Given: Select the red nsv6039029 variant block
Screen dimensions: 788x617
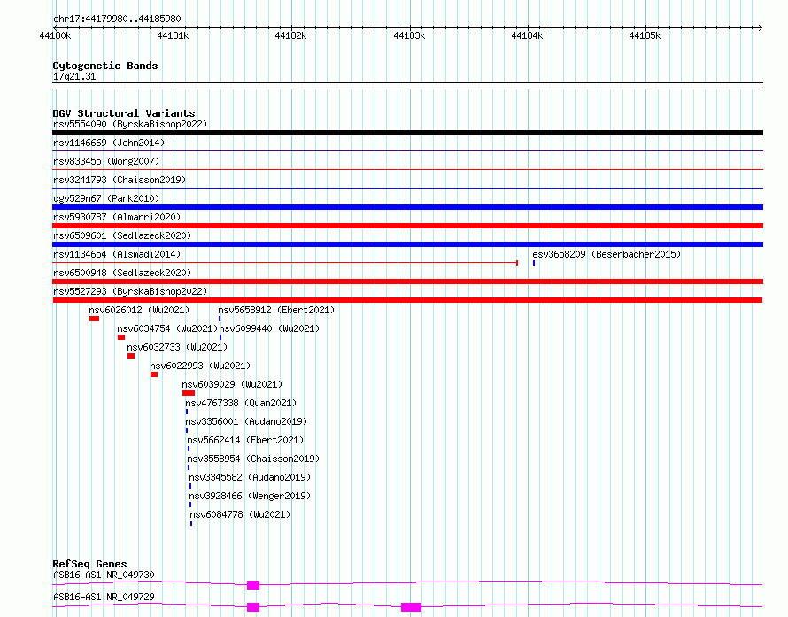Looking at the screenshot, I should [189, 393].
